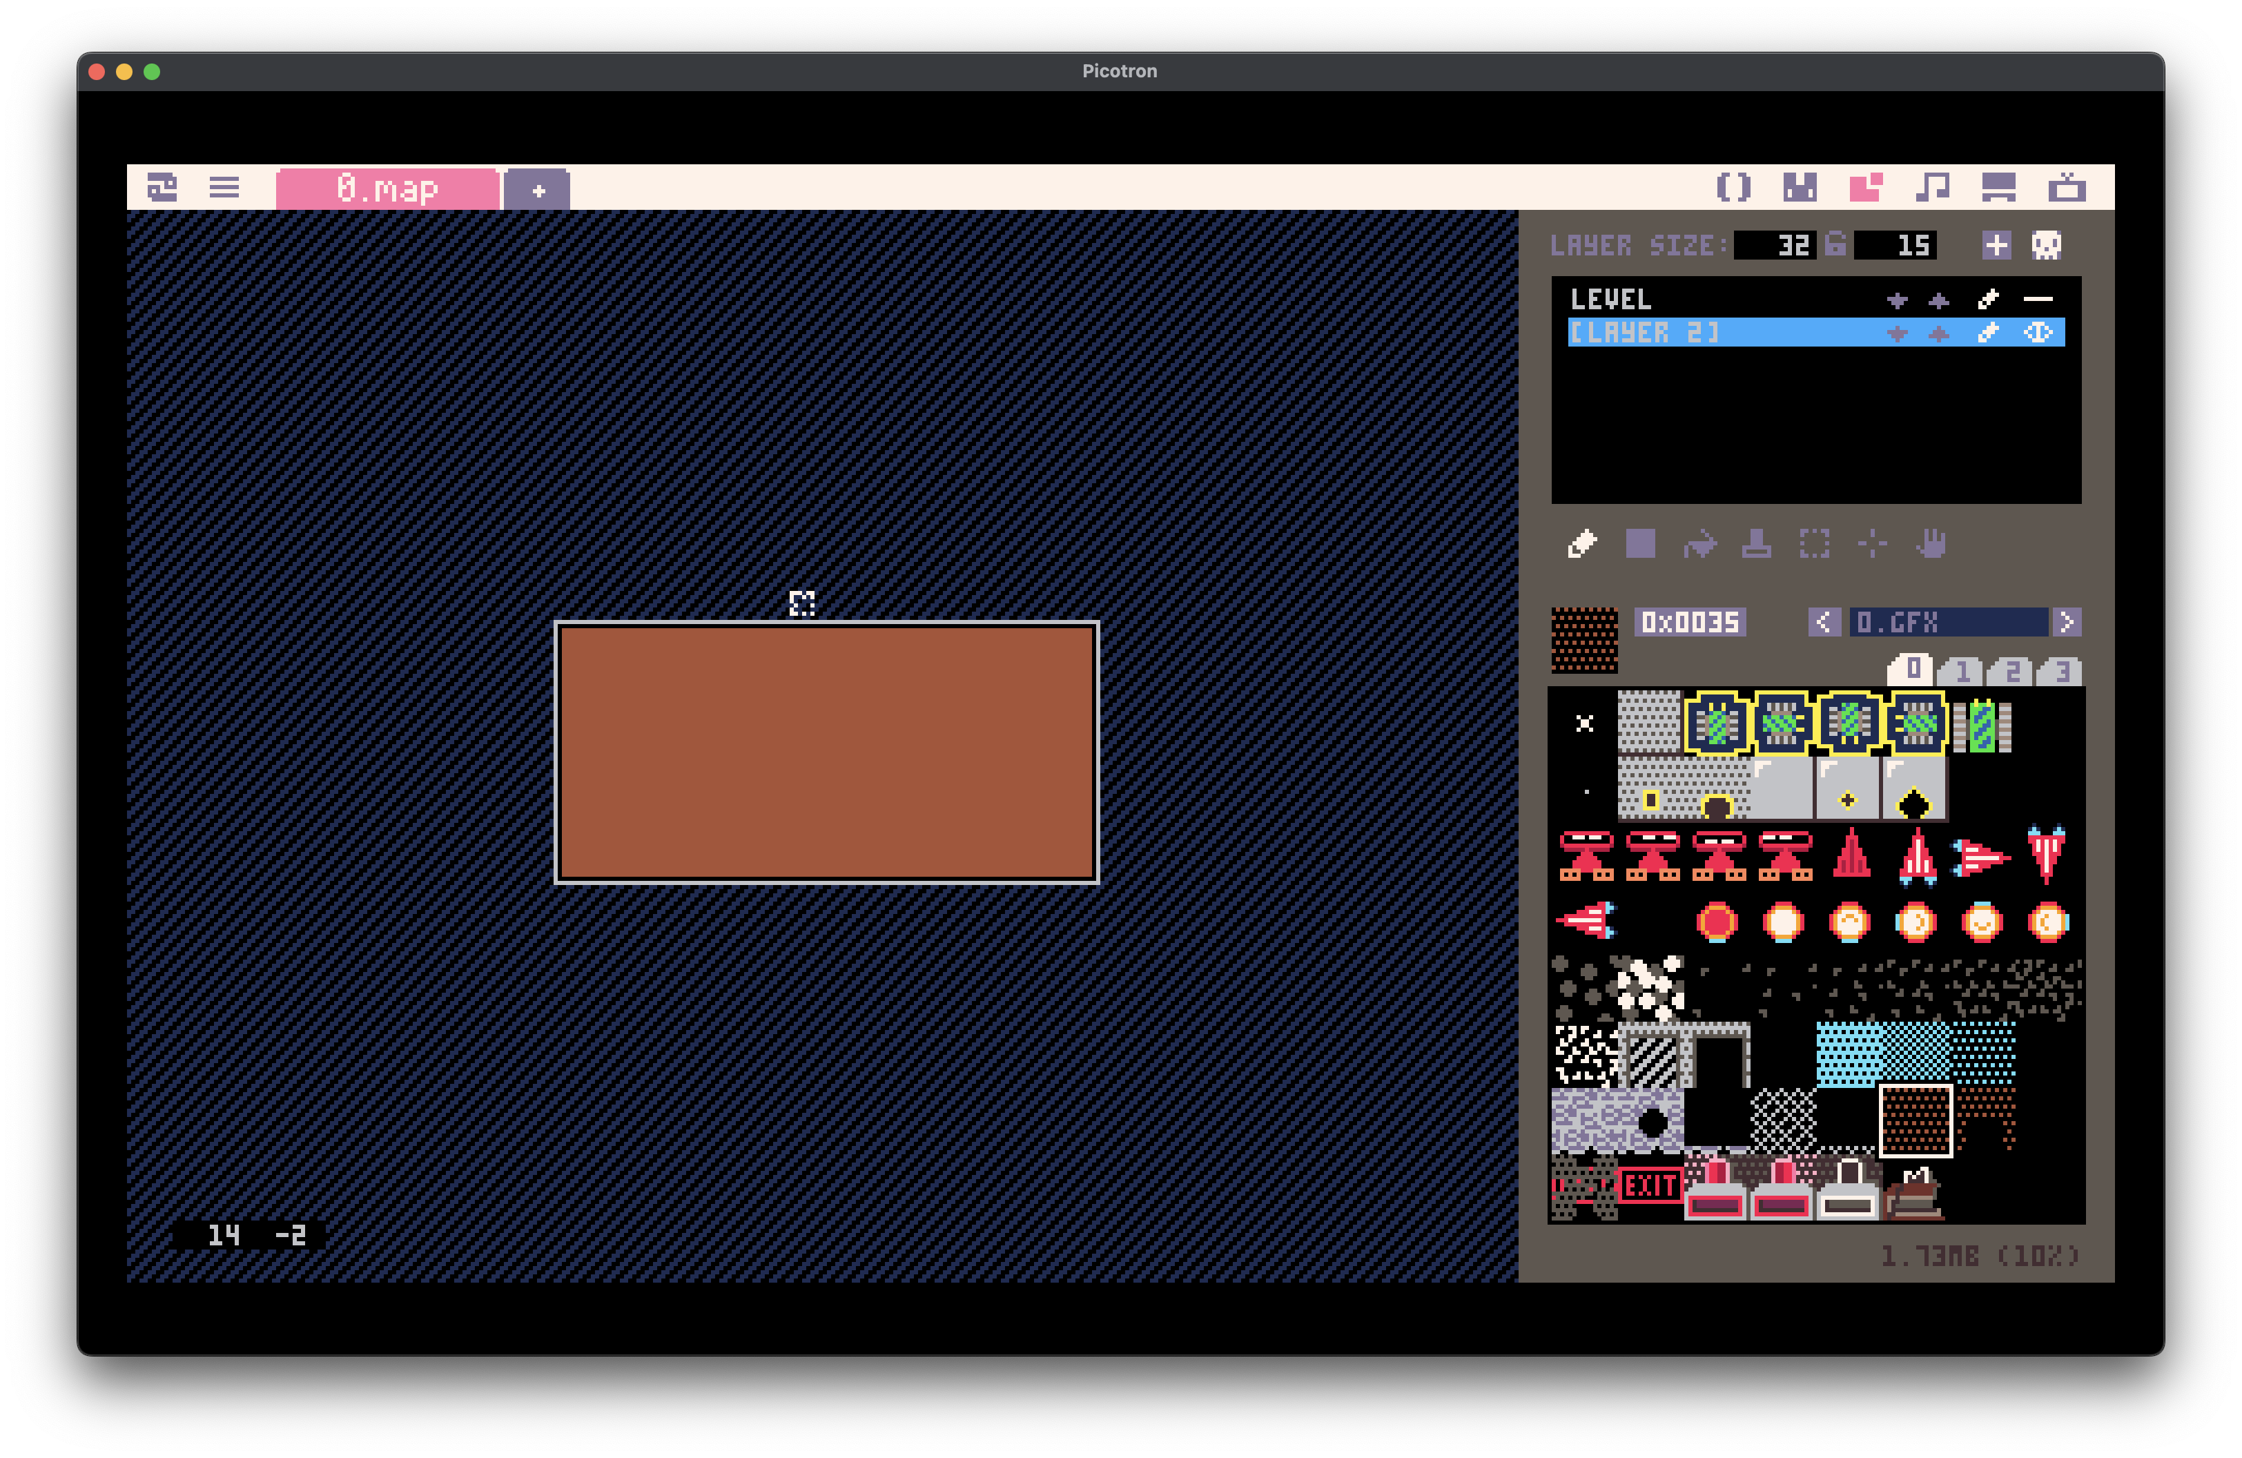Viewport: 2242px width, 1458px height.
Task: Add a new tab with plus button
Action: click(538, 191)
